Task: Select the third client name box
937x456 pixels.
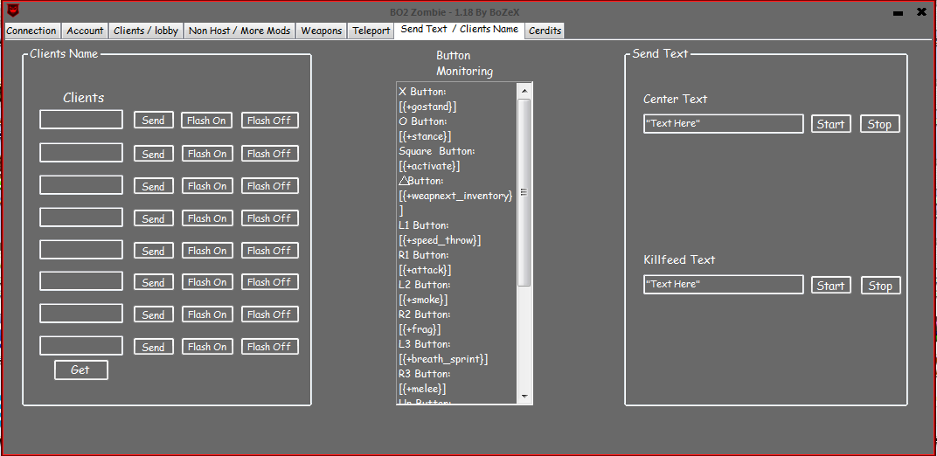Action: point(81,184)
